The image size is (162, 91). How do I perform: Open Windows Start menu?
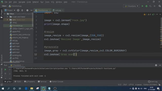(x=3, y=88)
